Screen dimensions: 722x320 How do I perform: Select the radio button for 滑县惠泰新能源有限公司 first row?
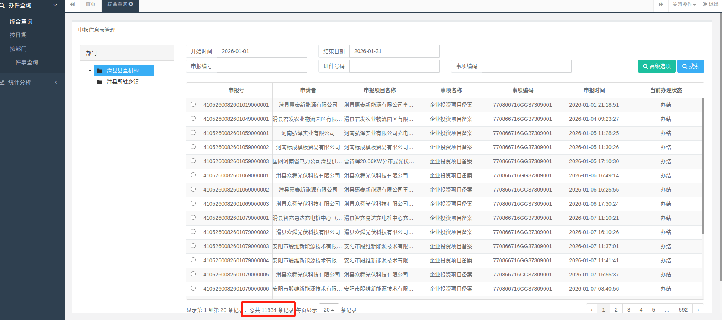[193, 104]
